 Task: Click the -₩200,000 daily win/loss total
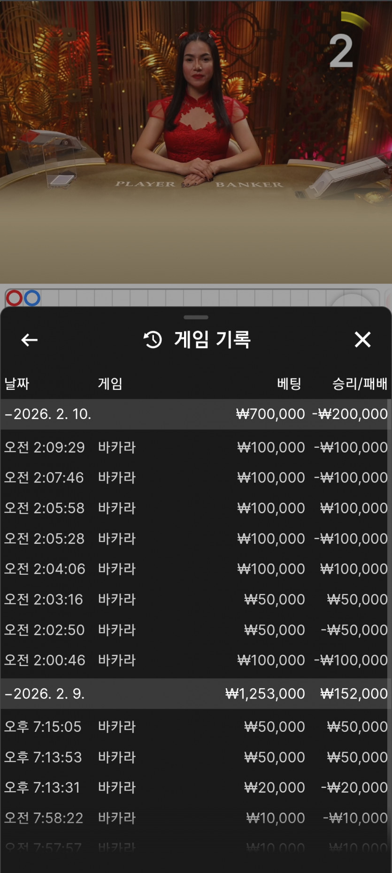pyautogui.click(x=350, y=414)
